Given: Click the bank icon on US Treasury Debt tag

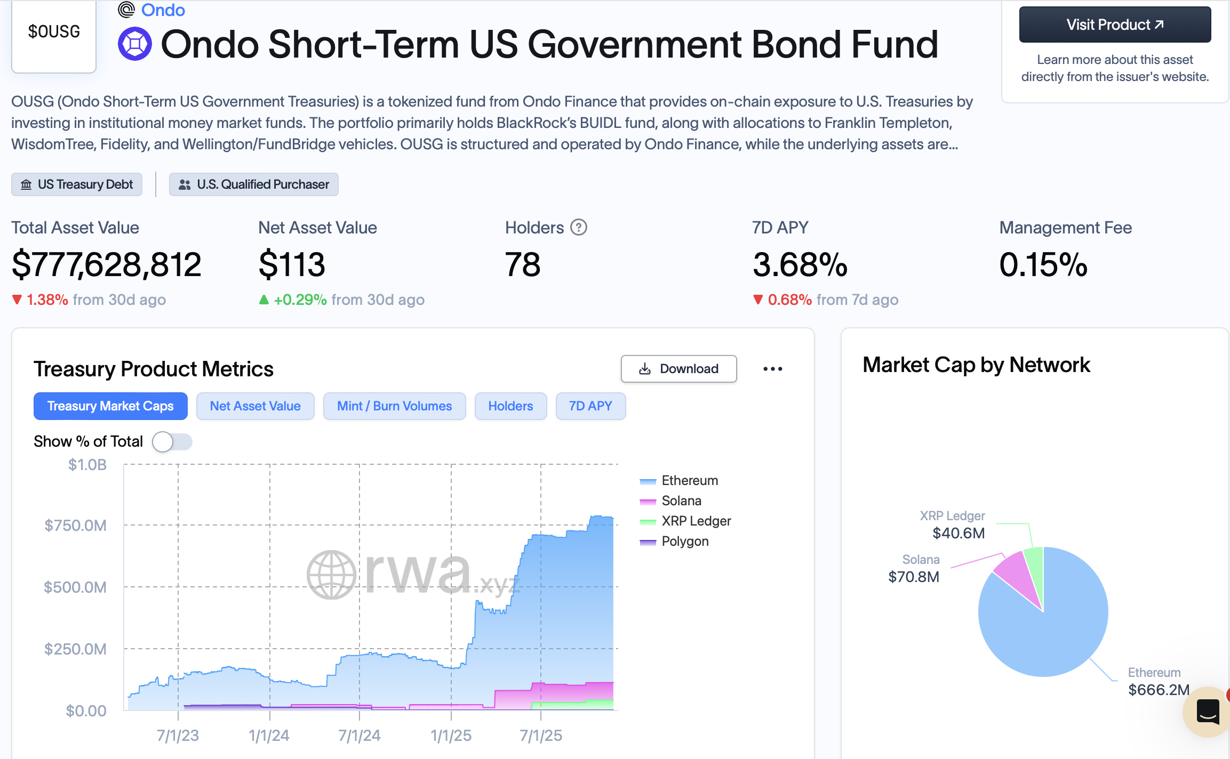Looking at the screenshot, I should [26, 184].
